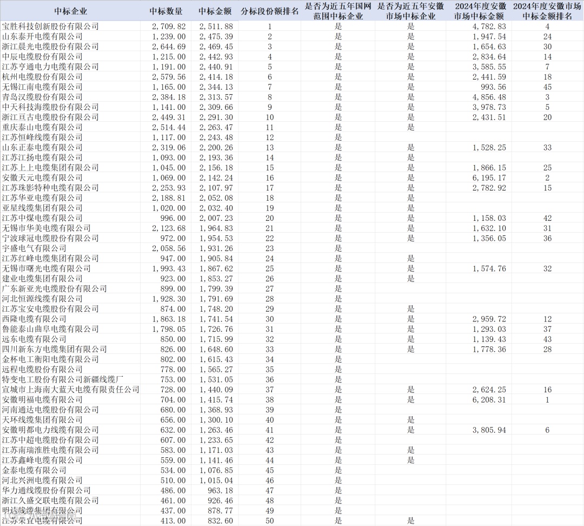Click the amount value 2,511.88
The image size is (584, 526).
(216, 27)
